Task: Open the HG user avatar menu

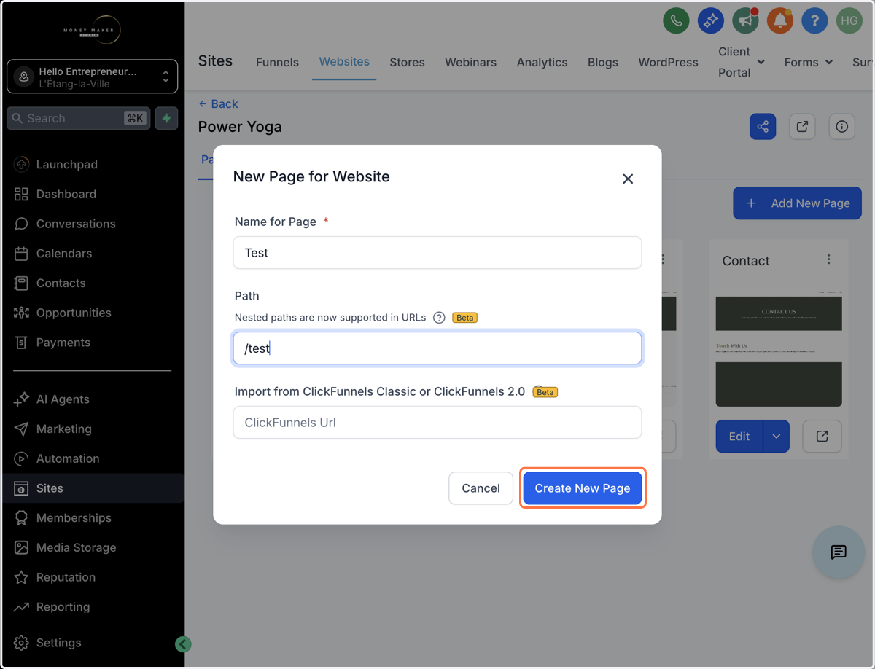Action: tap(849, 20)
